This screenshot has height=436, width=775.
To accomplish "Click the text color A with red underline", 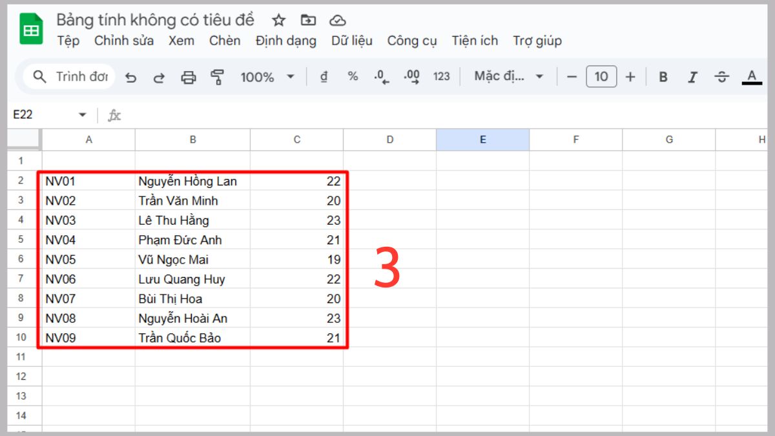I will [751, 76].
